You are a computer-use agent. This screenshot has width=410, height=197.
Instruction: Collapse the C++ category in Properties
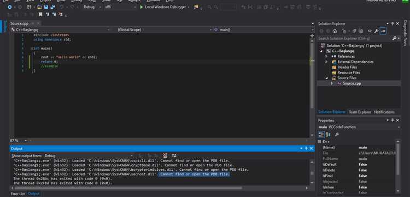(319, 142)
